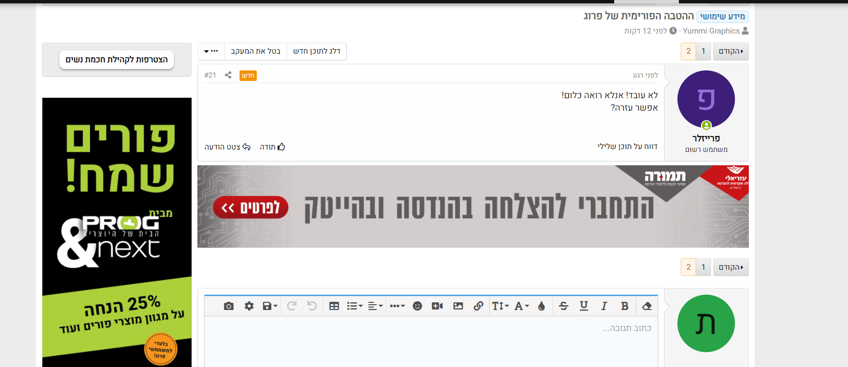The image size is (848, 367).
Task: Open the text color droplet tool
Action: (541, 306)
